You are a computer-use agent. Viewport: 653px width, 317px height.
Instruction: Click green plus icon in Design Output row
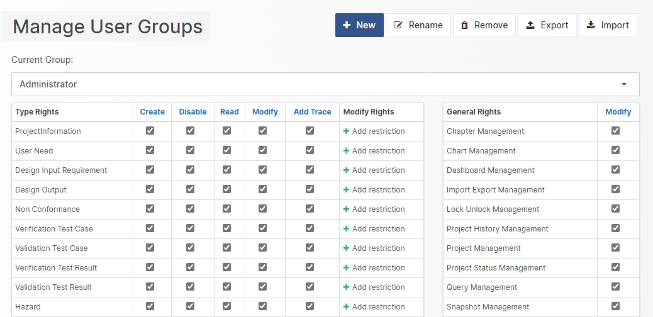coord(346,190)
